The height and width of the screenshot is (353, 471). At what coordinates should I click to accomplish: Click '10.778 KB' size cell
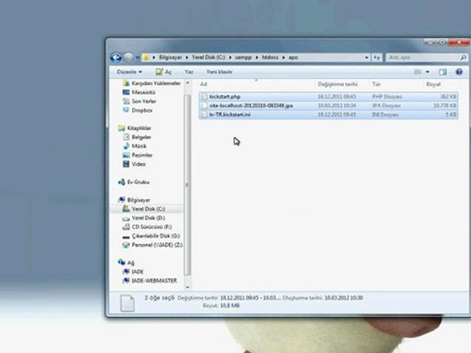tap(445, 105)
